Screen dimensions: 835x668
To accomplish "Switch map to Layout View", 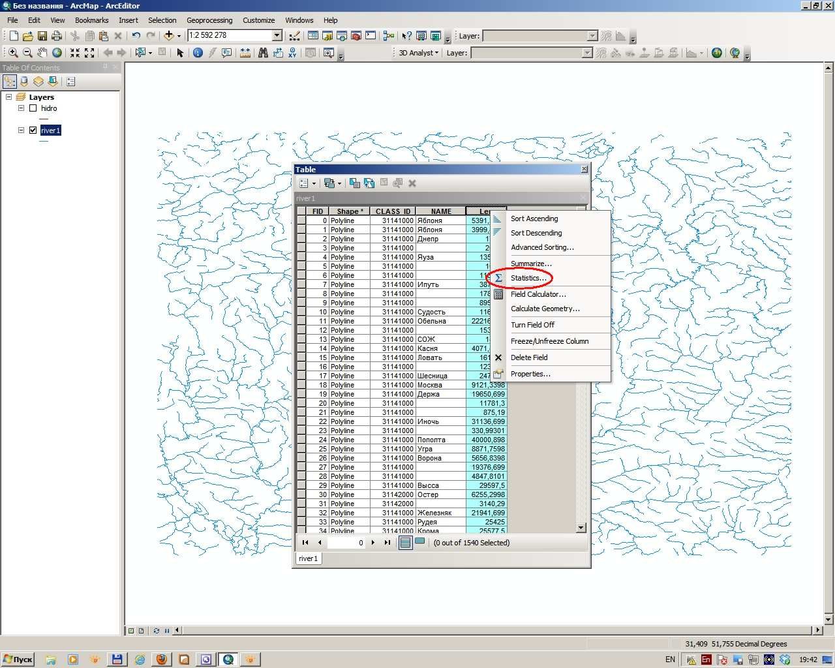I will click(x=142, y=631).
